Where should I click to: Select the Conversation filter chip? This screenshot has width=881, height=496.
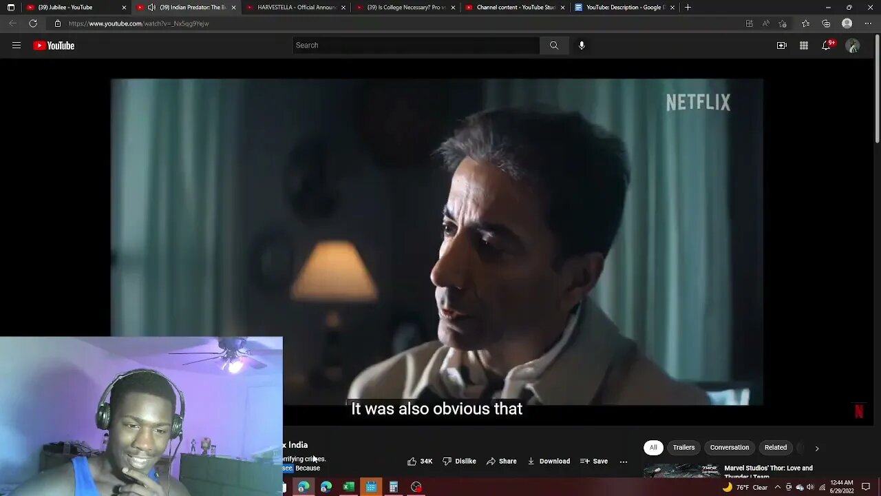730,447
